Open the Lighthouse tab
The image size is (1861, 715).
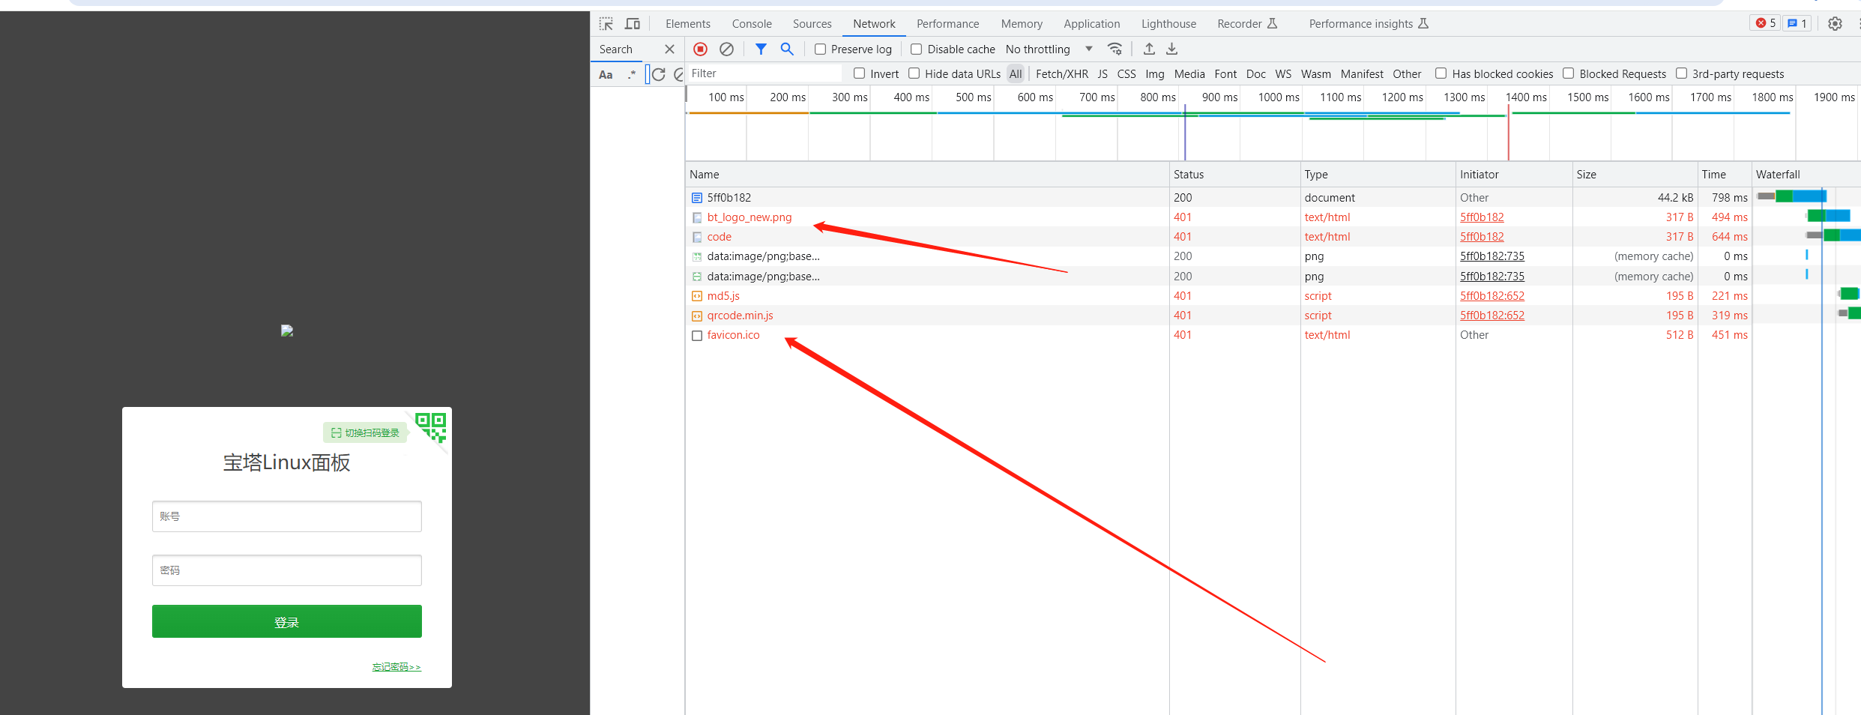[1168, 24]
